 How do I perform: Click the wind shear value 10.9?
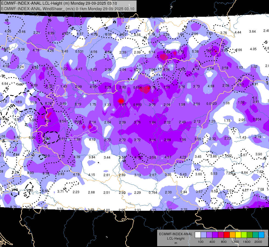(18, 102)
